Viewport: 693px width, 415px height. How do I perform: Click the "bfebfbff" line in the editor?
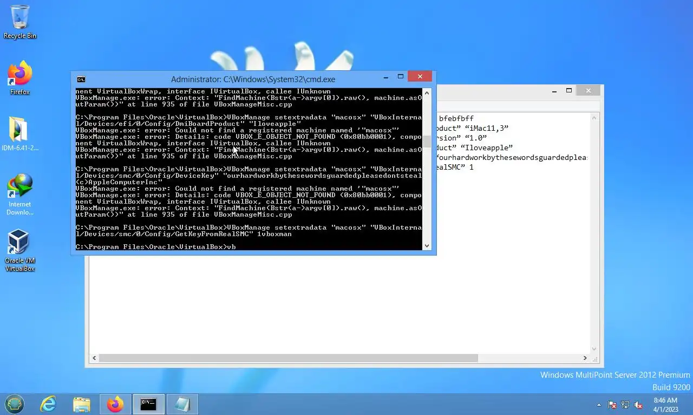(456, 118)
